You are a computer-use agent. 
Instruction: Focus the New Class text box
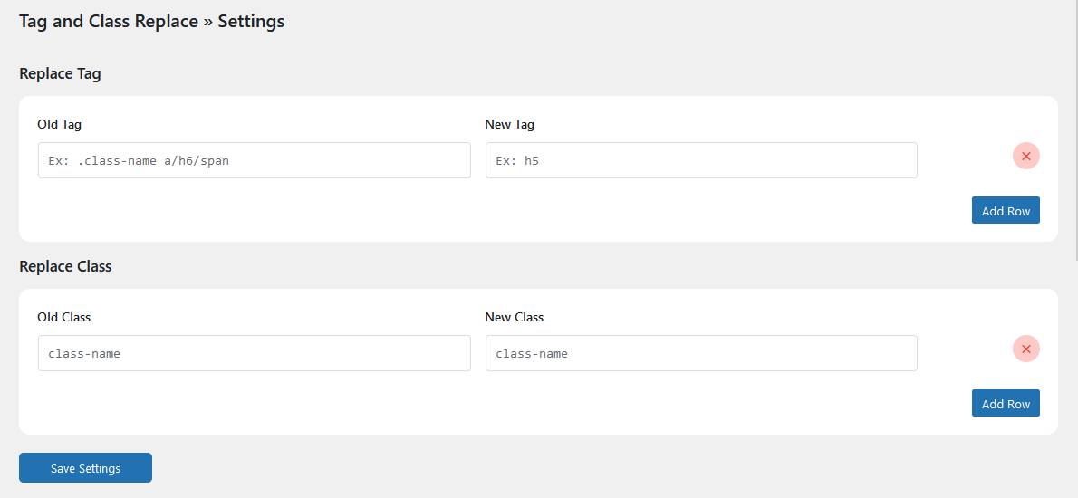pyautogui.click(x=700, y=353)
